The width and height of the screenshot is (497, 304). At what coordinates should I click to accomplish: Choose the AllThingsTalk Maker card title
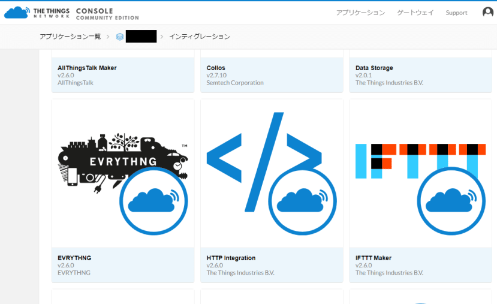click(x=87, y=68)
